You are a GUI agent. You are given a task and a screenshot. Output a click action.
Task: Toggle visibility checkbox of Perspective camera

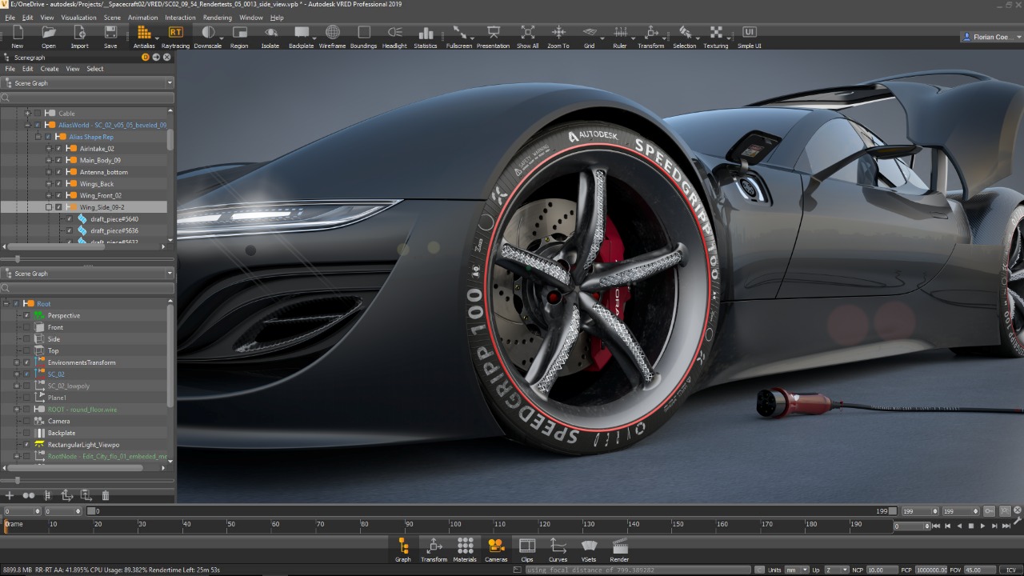[26, 315]
